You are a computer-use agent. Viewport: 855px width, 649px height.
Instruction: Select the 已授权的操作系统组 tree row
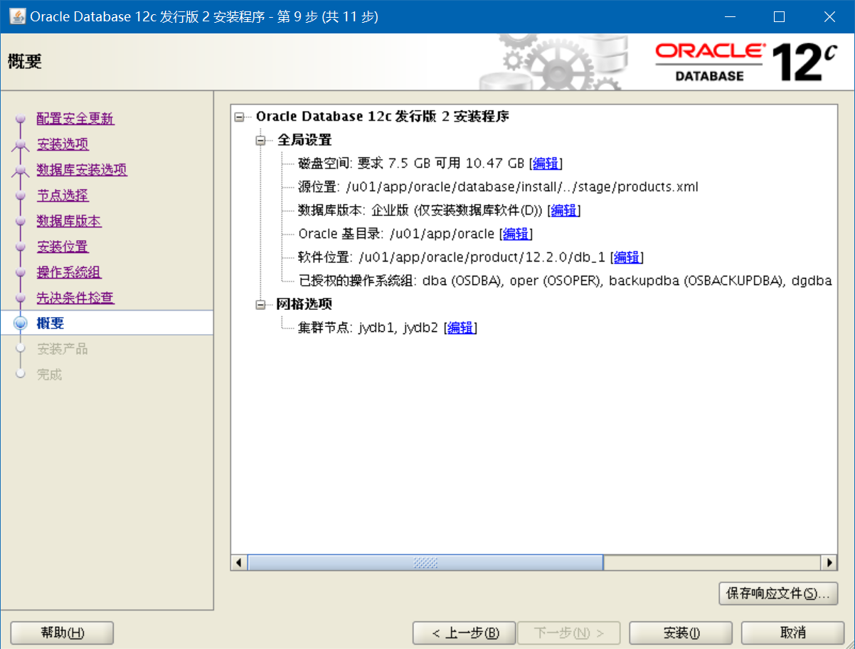pyautogui.click(x=565, y=281)
